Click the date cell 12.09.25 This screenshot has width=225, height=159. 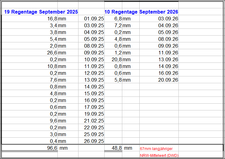94,73
